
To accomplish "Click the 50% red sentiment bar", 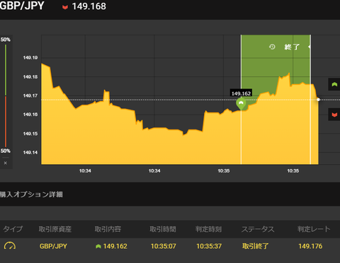I will pos(6,122).
